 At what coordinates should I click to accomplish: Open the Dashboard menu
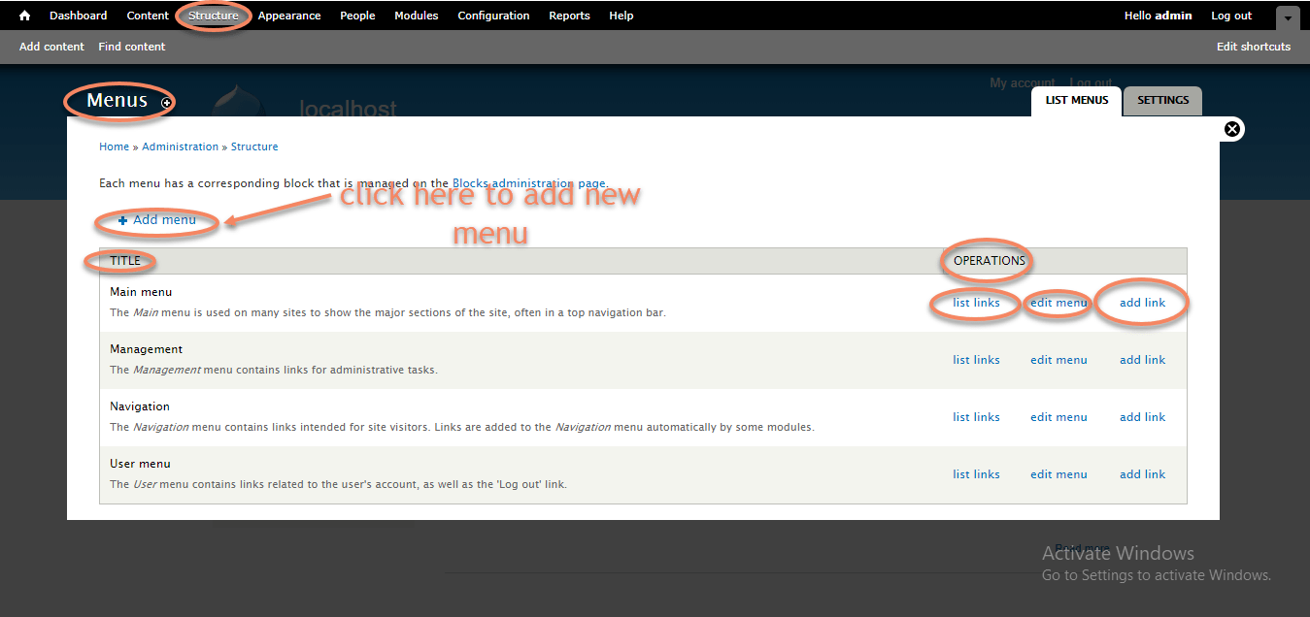(79, 16)
